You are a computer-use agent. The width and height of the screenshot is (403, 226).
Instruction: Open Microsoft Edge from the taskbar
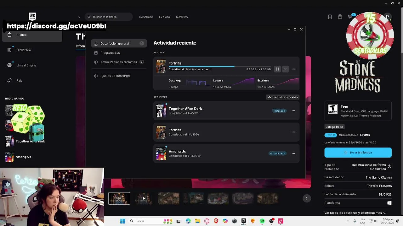188,221
